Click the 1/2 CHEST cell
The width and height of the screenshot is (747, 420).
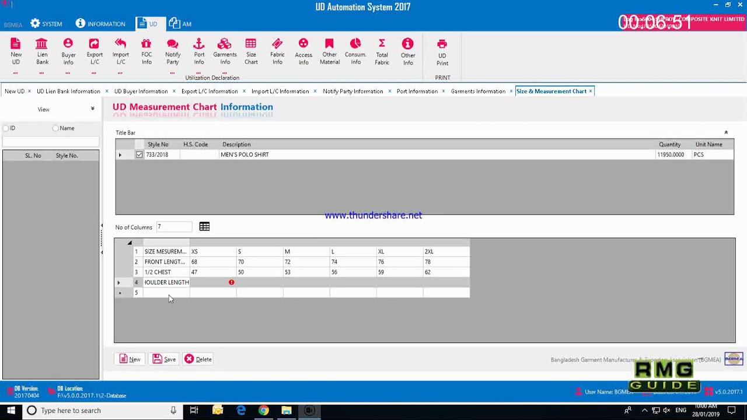[x=166, y=272]
